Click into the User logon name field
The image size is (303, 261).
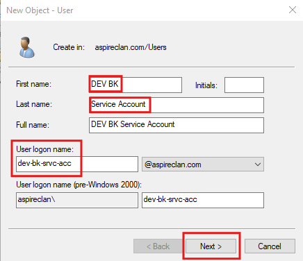[77, 164]
